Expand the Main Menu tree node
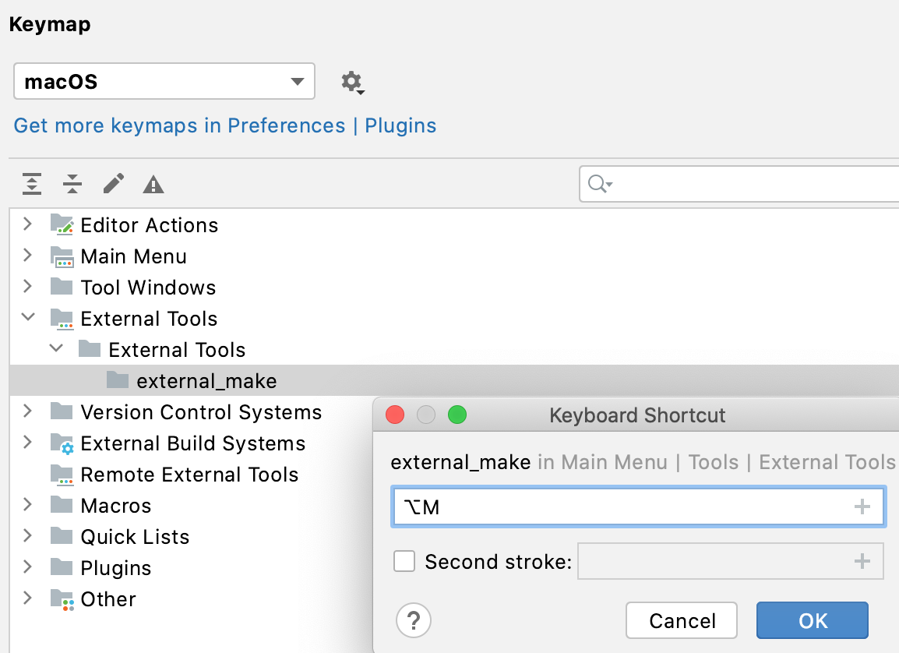The width and height of the screenshot is (899, 653). click(x=27, y=256)
